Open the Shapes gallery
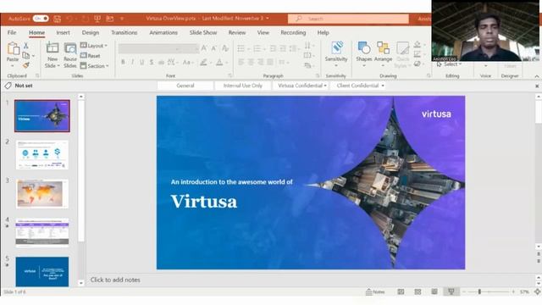The width and height of the screenshot is (542, 305). pos(364,54)
